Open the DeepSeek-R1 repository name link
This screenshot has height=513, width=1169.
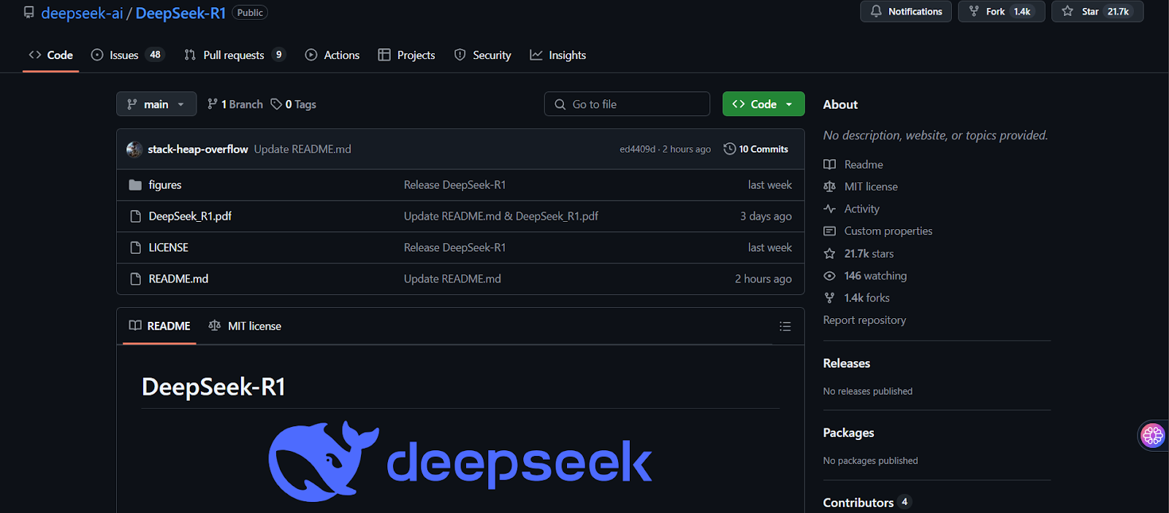180,13
